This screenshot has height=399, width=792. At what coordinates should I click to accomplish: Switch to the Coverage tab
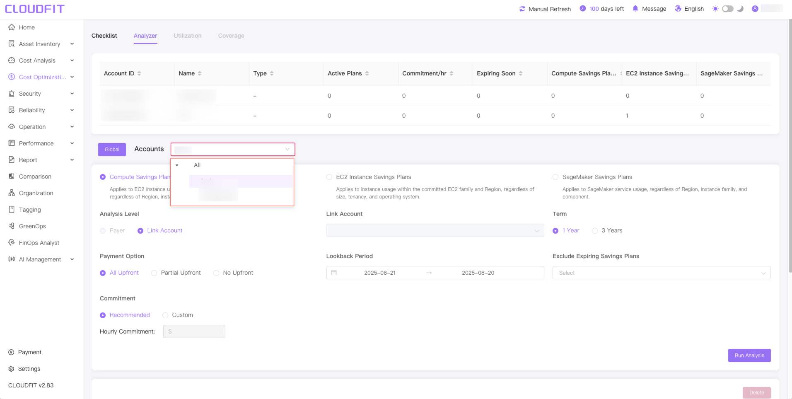pyautogui.click(x=231, y=36)
